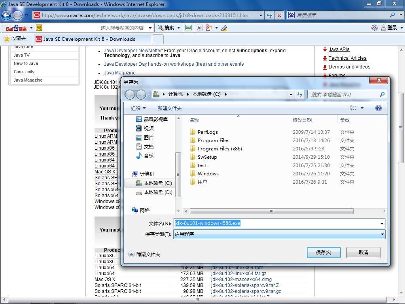Click 本地磁盘 (C:) breadcrumb segment

pos(206,94)
